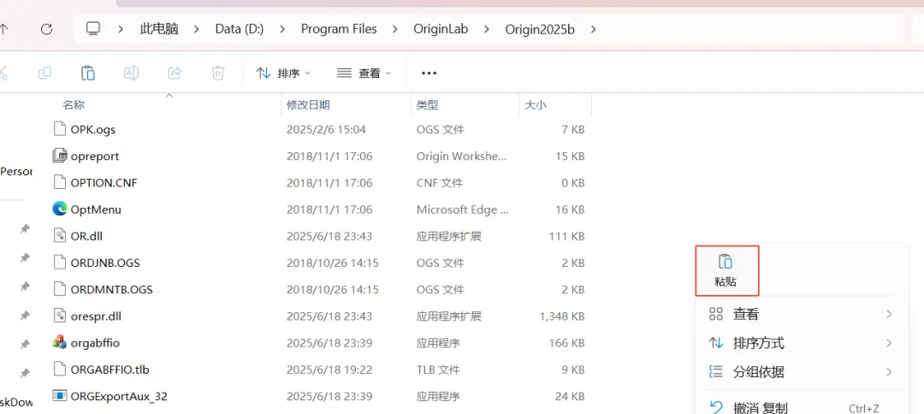Click the TLB 文件 type cell
The height and width of the screenshot is (414, 924).
coord(438,370)
